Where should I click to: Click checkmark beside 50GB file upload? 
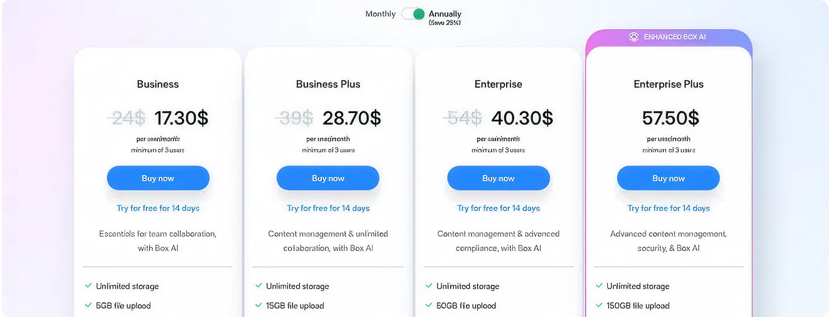point(429,305)
